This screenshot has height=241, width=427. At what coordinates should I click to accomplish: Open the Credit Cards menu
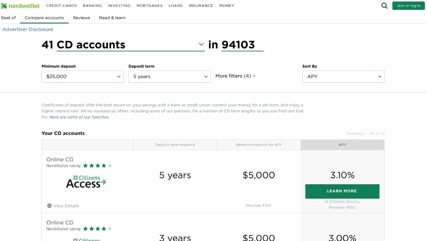(x=61, y=6)
